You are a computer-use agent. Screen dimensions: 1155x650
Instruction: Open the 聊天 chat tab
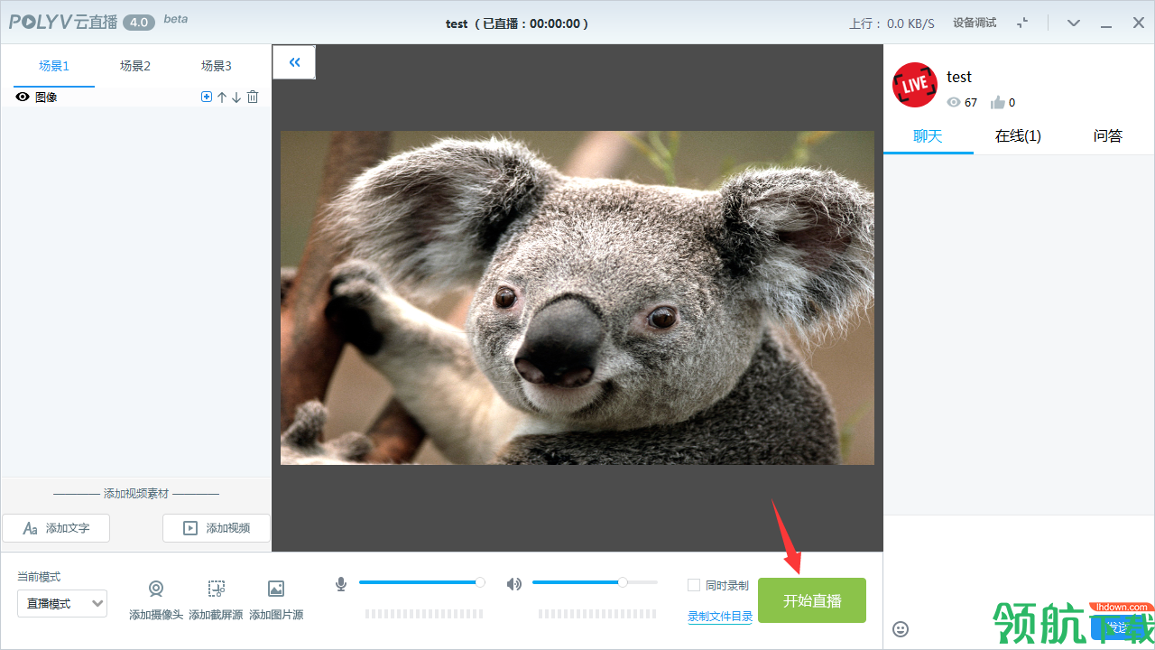pyautogui.click(x=928, y=136)
